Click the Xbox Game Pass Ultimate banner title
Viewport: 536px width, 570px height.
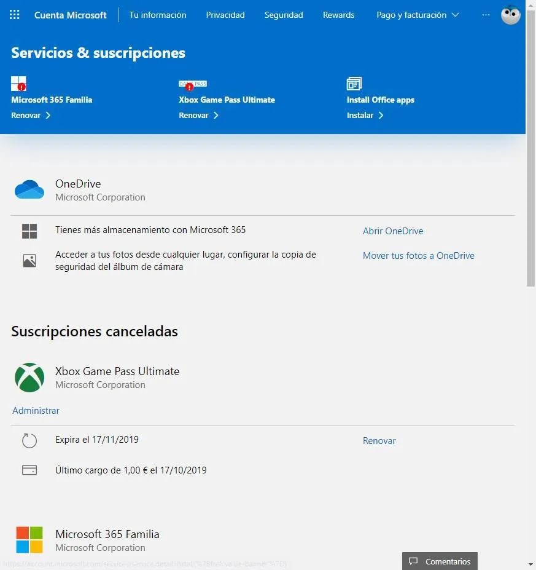227,100
